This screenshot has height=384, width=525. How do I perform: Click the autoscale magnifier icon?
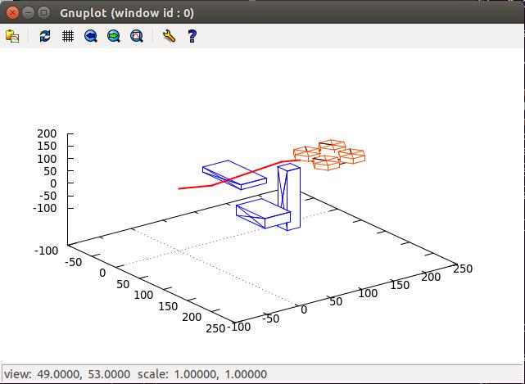(x=137, y=36)
